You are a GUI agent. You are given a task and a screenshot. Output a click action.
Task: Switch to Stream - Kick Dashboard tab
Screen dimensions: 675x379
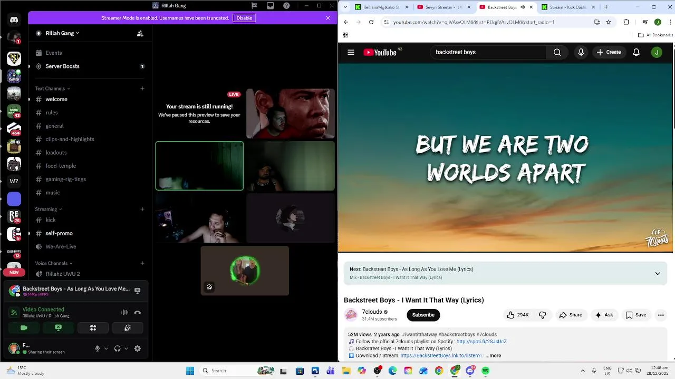pyautogui.click(x=568, y=7)
